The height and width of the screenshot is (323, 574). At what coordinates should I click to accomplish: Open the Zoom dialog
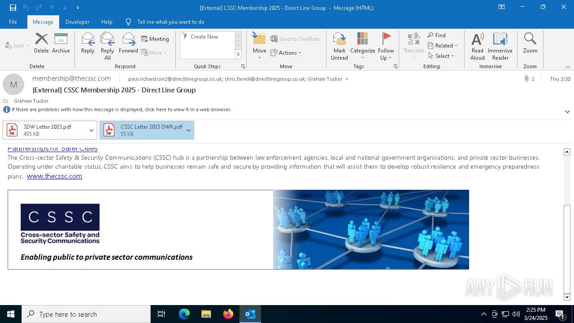tap(530, 43)
